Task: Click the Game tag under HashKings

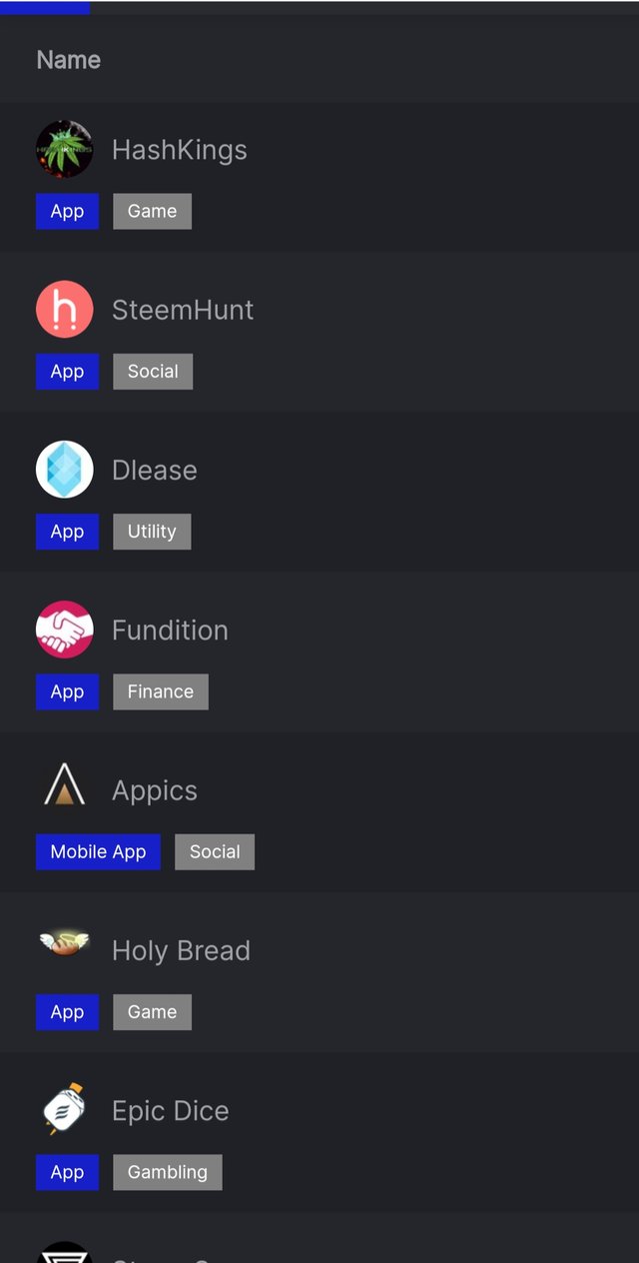Action: [152, 211]
